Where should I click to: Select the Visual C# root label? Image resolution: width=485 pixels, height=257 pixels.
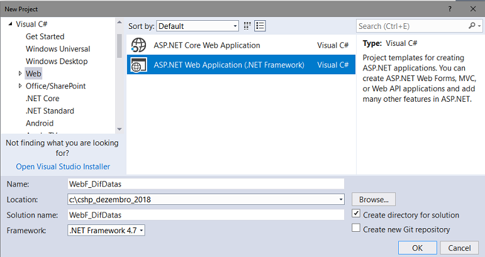31,24
